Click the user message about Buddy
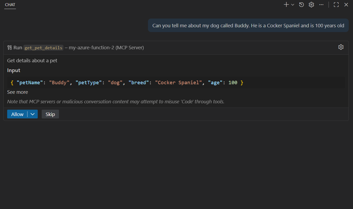 click(x=248, y=25)
